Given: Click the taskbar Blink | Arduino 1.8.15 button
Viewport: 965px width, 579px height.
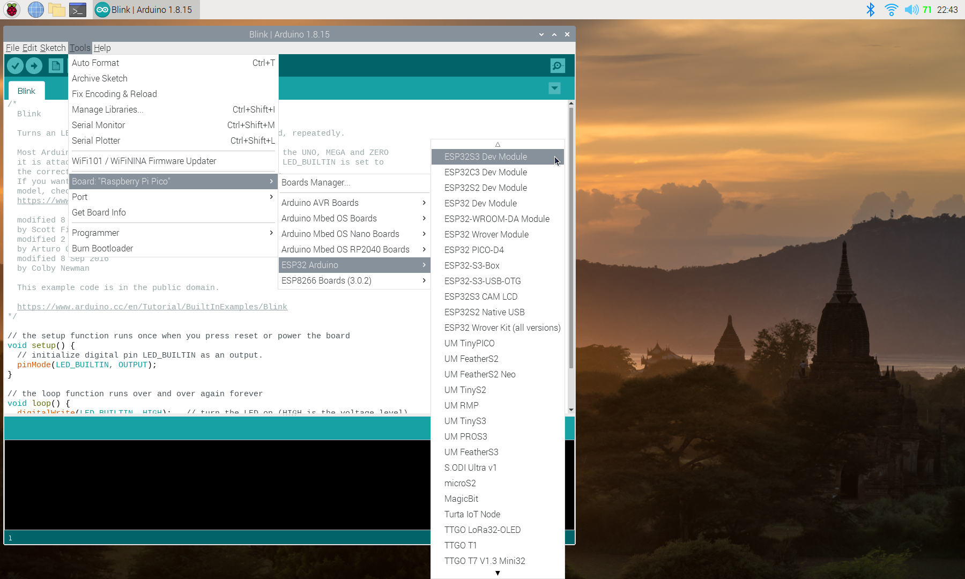Looking at the screenshot, I should [146, 10].
